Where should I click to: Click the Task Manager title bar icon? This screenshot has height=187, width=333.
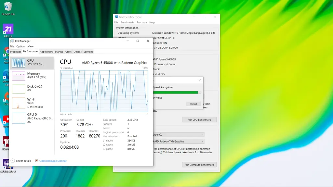[12, 41]
